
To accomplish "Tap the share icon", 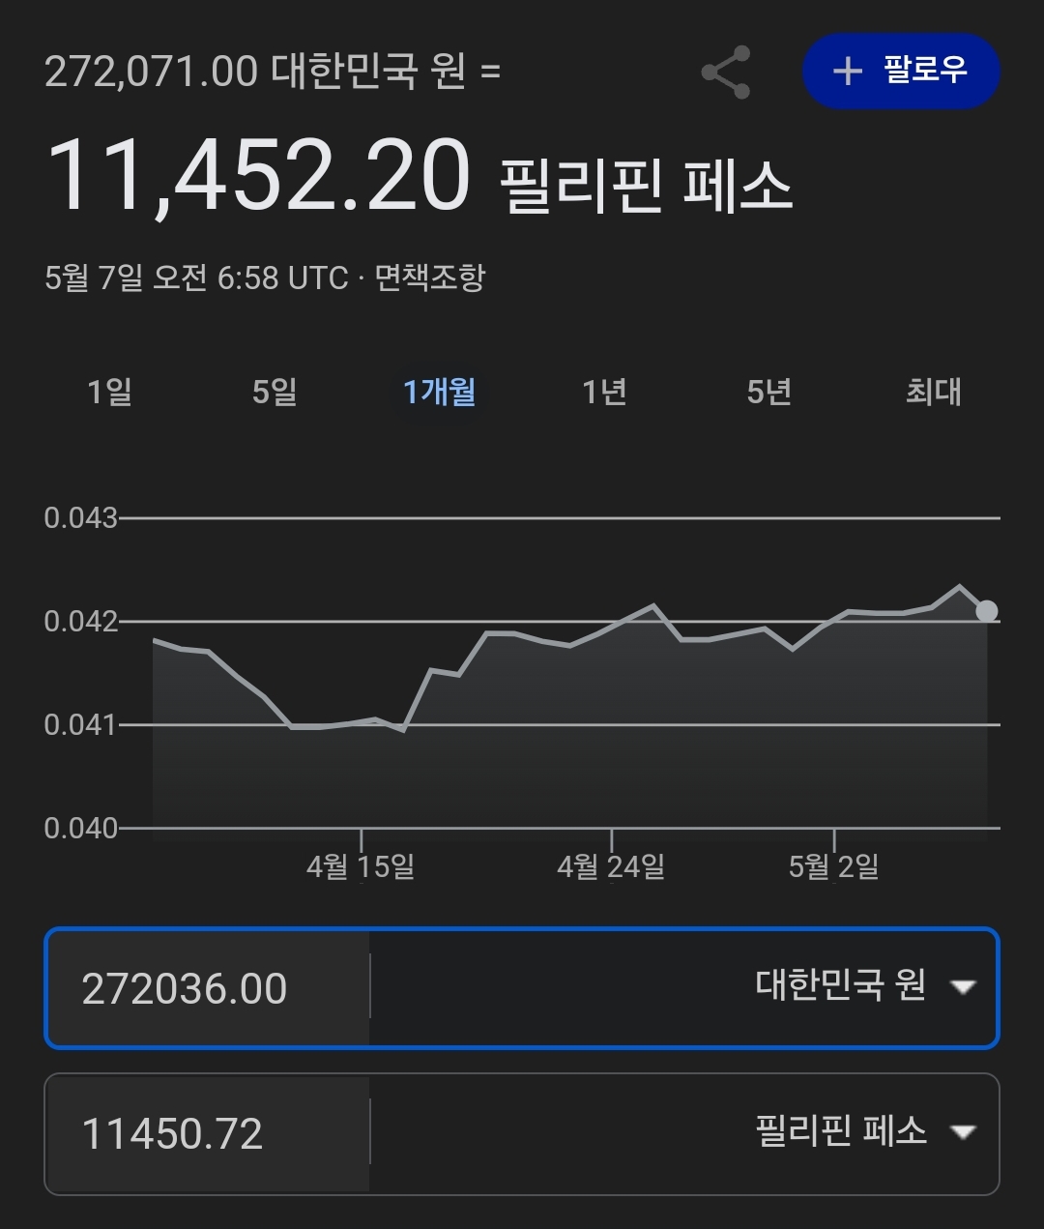I will coord(726,72).
